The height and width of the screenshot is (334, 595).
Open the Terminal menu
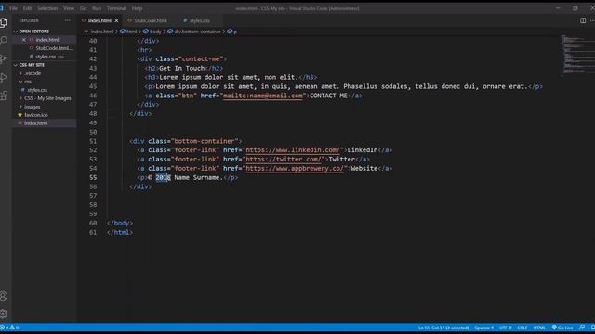click(116, 8)
